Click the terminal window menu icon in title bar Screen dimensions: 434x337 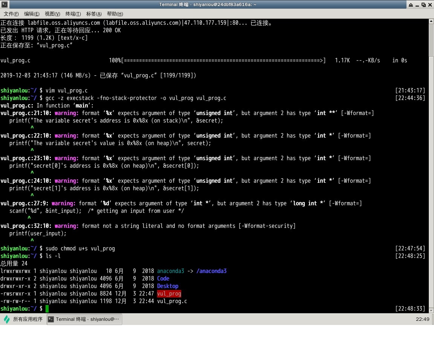pyautogui.click(x=4, y=5)
